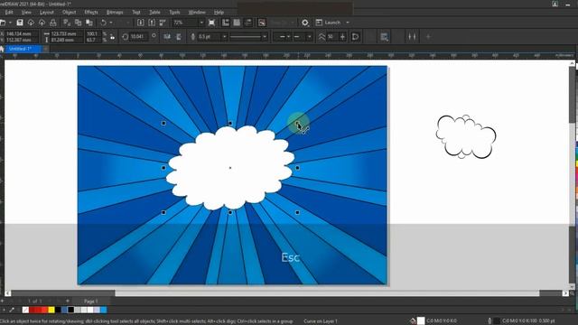The width and height of the screenshot is (578, 325).
Task: Click the scroll left arrow at bottom
Action: coord(8,293)
